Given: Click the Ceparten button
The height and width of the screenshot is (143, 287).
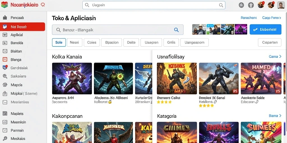Looking at the screenshot, I should click(270, 42).
